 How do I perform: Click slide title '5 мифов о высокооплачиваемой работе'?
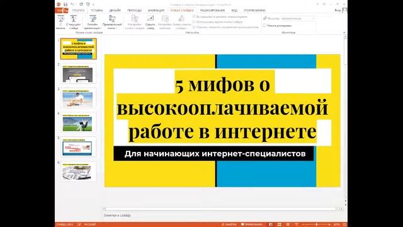pyautogui.click(x=222, y=107)
